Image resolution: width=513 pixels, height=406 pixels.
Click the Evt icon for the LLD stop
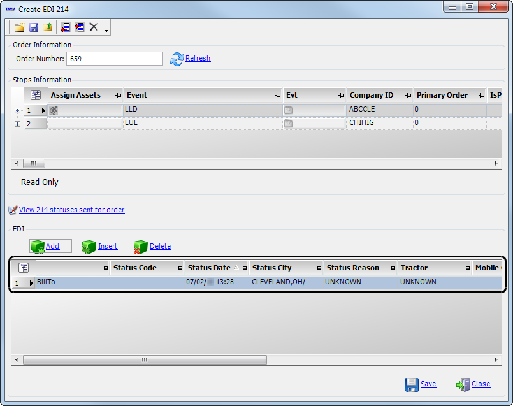pos(289,110)
